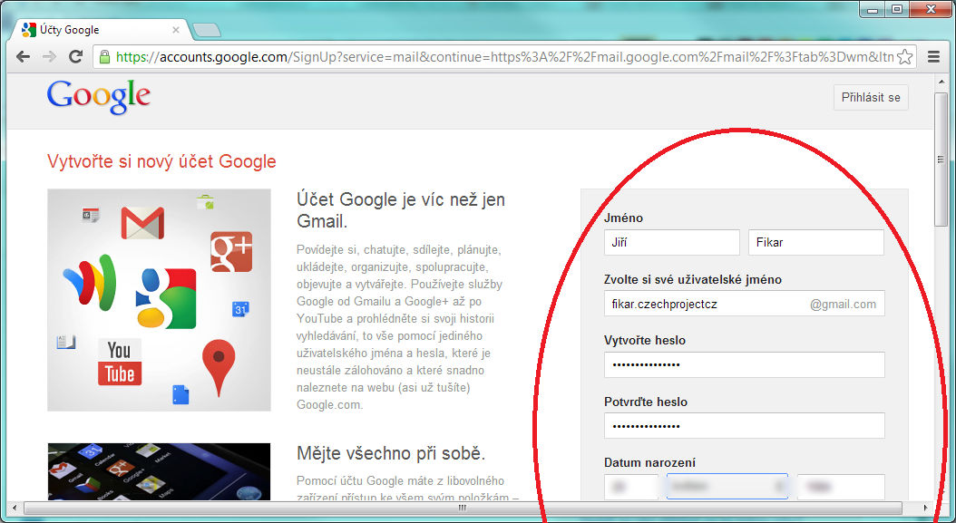The height and width of the screenshot is (523, 956).
Task: Click the paragraph starting Povídejte si, chatujte
Action: (399, 327)
